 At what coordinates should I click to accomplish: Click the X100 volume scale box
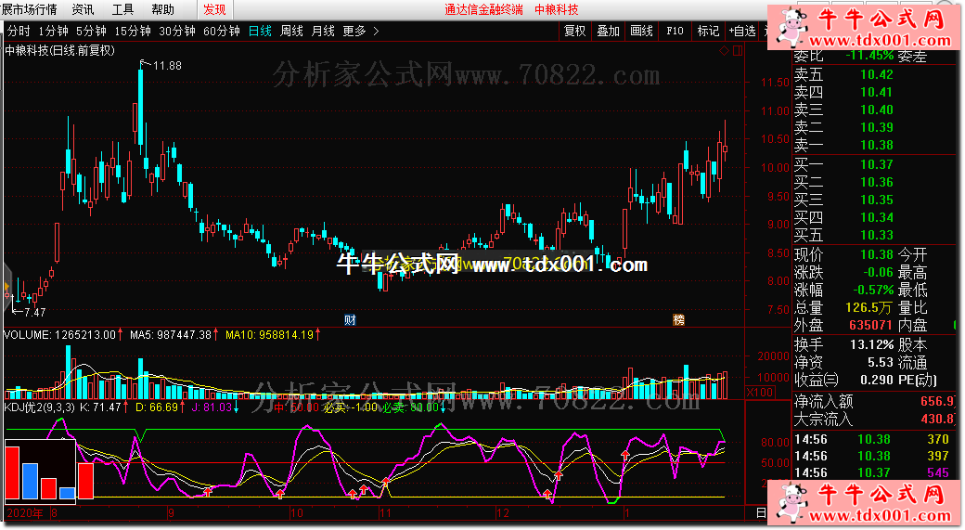(x=759, y=392)
